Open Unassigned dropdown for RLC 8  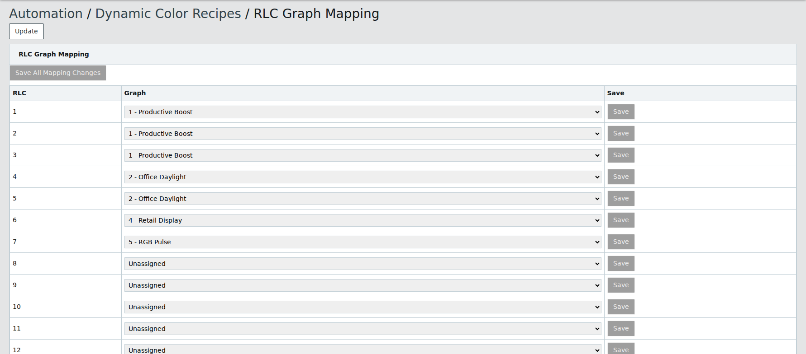[362, 264]
